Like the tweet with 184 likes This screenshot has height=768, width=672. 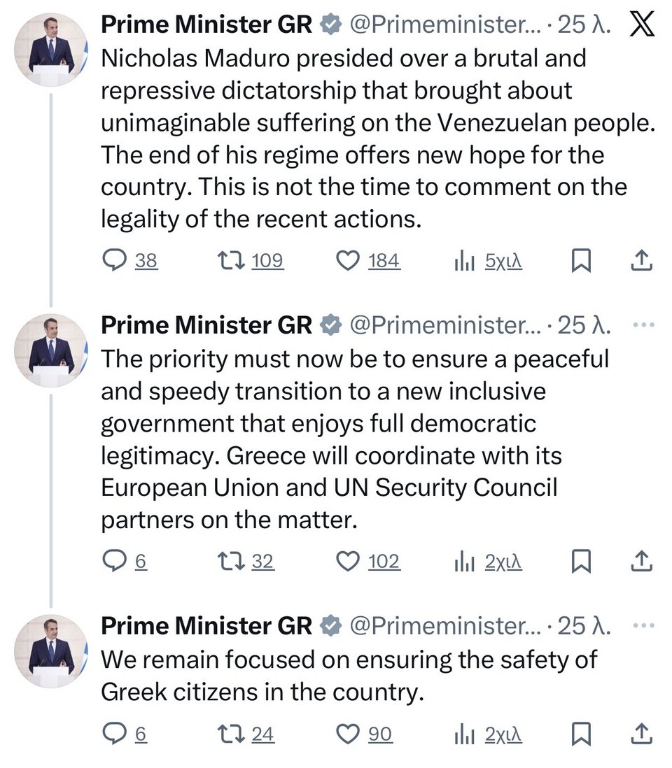click(347, 261)
